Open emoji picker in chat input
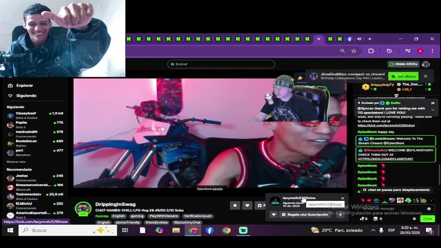Screen dimensions: 441x248 coord(429,209)
